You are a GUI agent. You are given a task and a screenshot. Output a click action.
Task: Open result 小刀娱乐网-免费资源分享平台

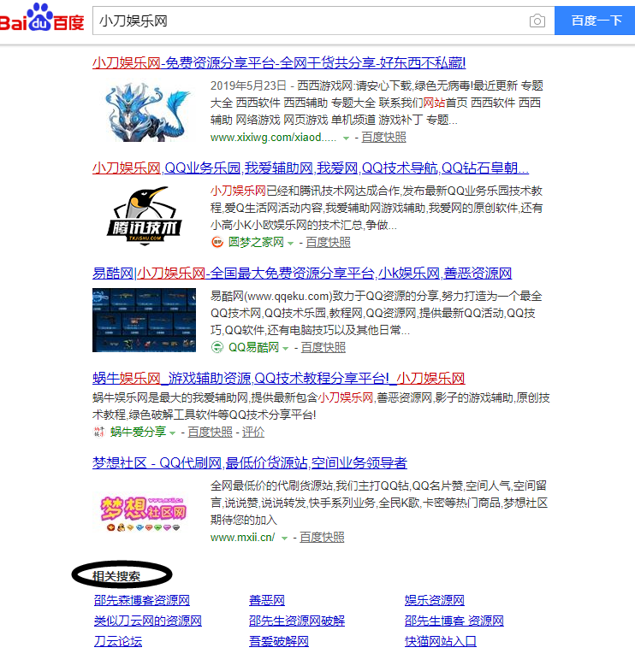tap(279, 63)
